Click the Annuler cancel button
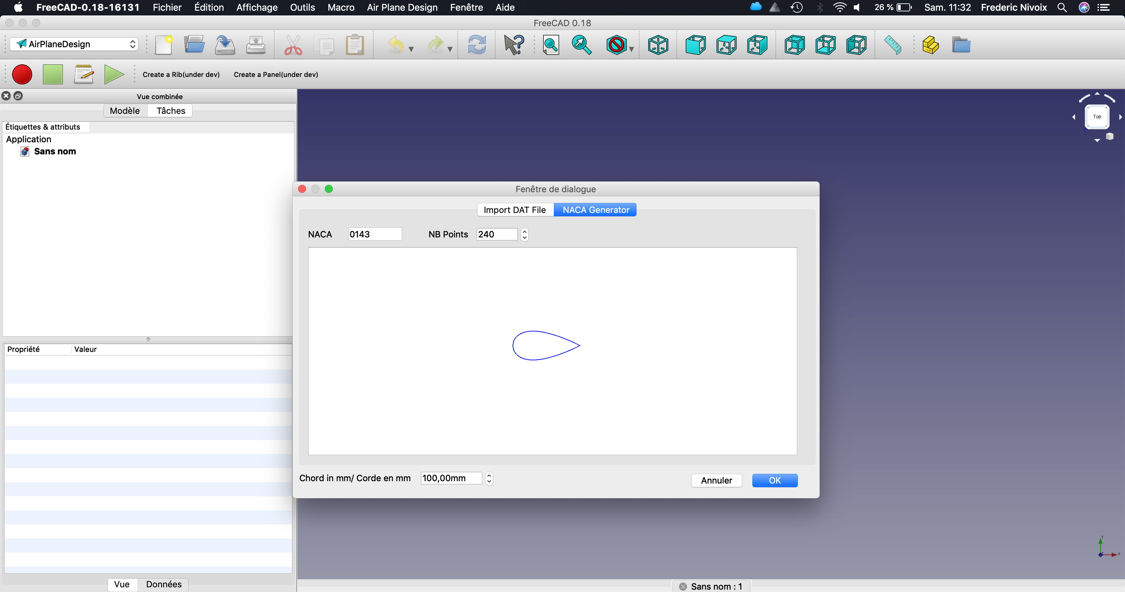The height and width of the screenshot is (592, 1125). tap(716, 480)
